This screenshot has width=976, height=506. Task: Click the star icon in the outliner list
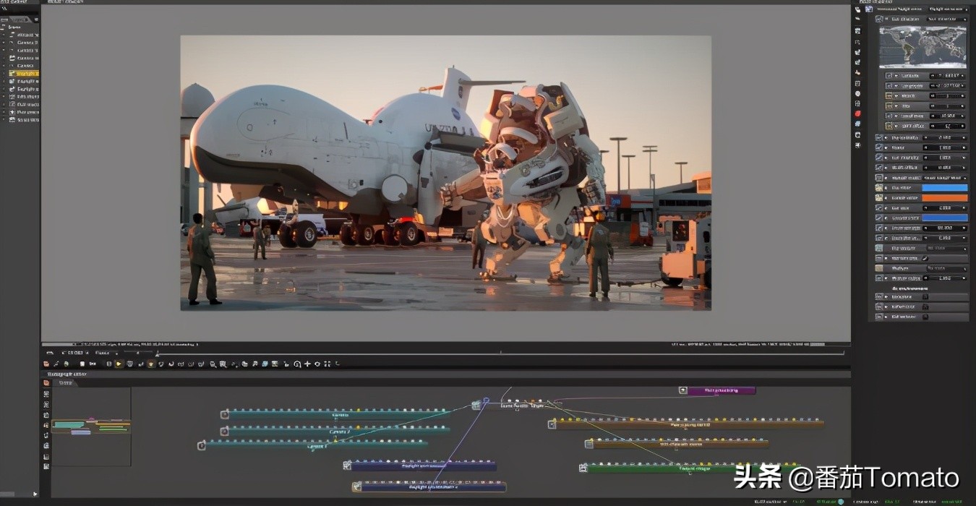click(12, 112)
